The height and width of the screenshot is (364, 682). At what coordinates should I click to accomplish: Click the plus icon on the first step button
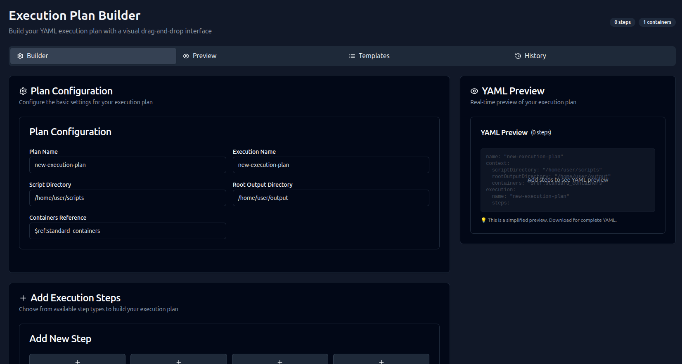(x=78, y=362)
